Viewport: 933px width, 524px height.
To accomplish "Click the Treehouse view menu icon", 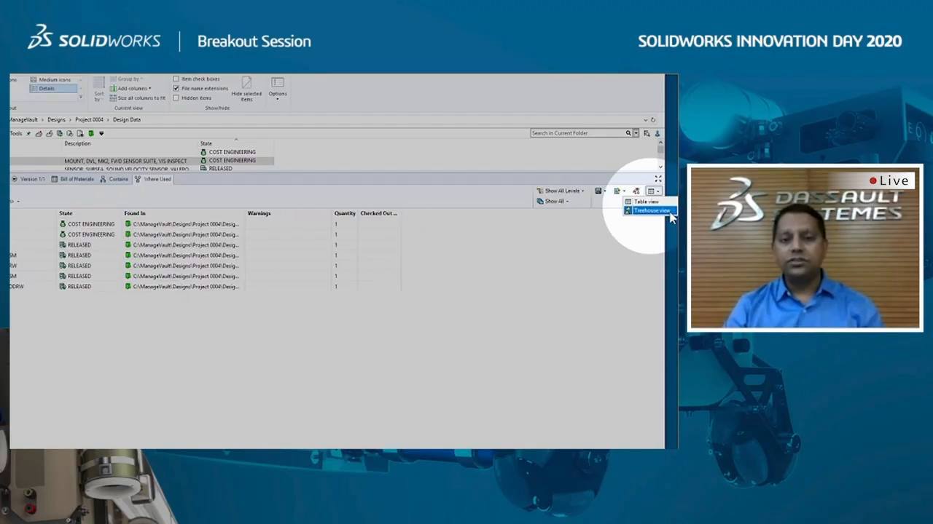I will coord(628,211).
